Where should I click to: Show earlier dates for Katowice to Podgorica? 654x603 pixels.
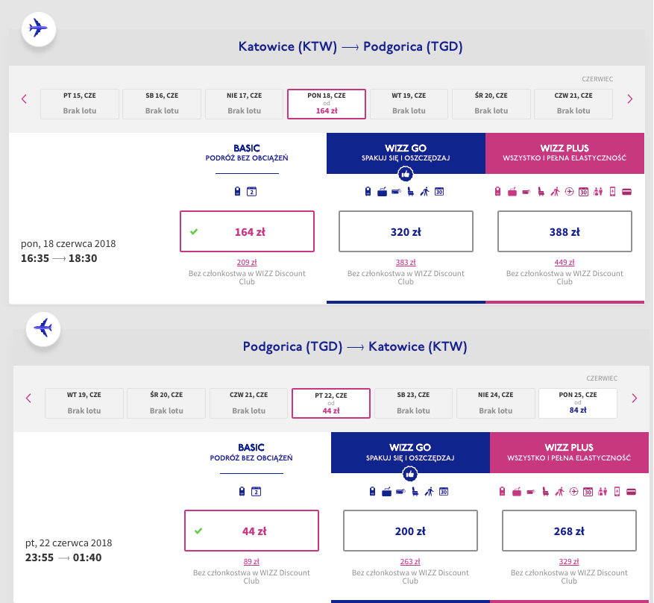[x=24, y=99]
